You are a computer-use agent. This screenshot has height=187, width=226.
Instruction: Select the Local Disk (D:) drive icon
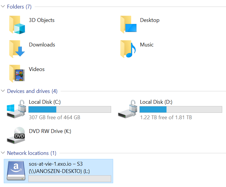(127, 109)
